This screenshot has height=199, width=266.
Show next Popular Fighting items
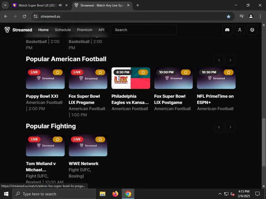(x=230, y=127)
